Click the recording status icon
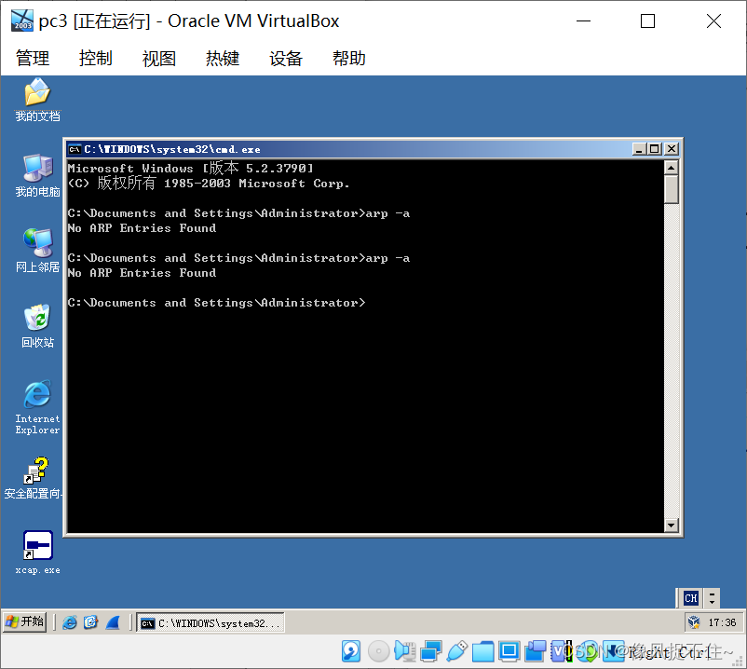Image resolution: width=747 pixels, height=669 pixels. point(536,651)
